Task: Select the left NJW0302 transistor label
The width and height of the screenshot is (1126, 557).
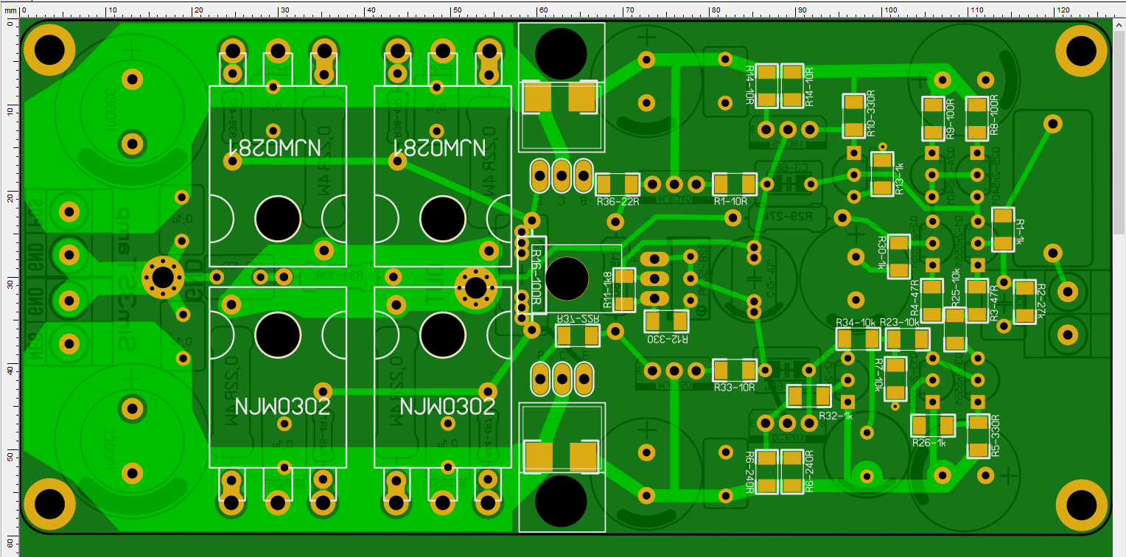Action: pos(281,407)
